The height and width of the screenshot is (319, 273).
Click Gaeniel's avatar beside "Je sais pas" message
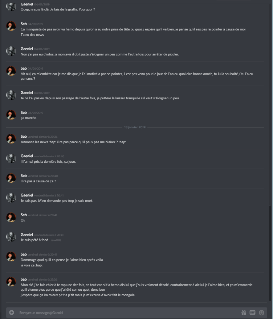[11, 198]
